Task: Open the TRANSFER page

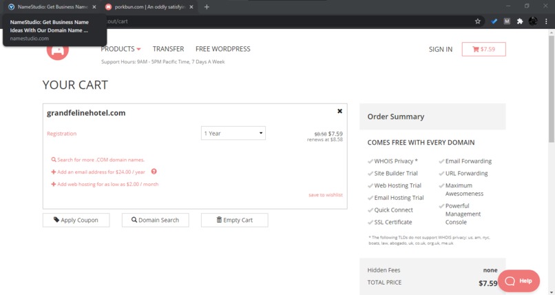Action: click(x=168, y=49)
